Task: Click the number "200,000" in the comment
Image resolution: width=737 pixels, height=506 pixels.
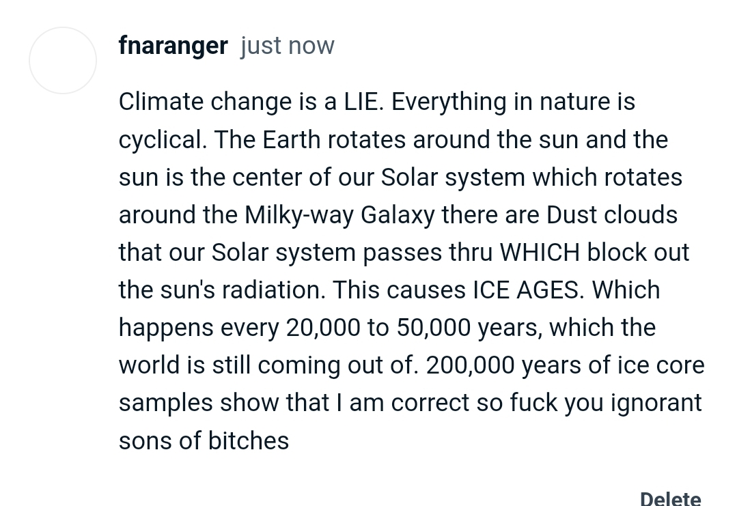Action: 470,365
